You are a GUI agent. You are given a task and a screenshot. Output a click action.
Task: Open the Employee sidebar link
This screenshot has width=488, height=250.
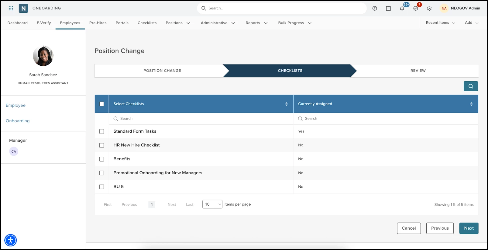coord(16,105)
